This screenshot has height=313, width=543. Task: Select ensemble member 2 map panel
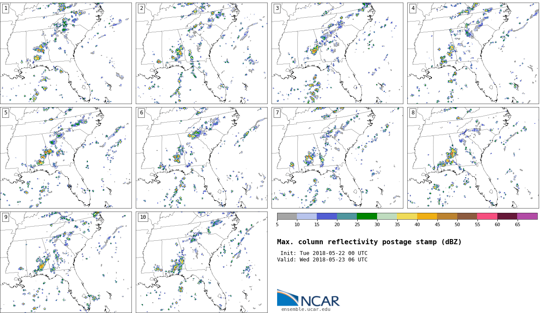click(201, 53)
